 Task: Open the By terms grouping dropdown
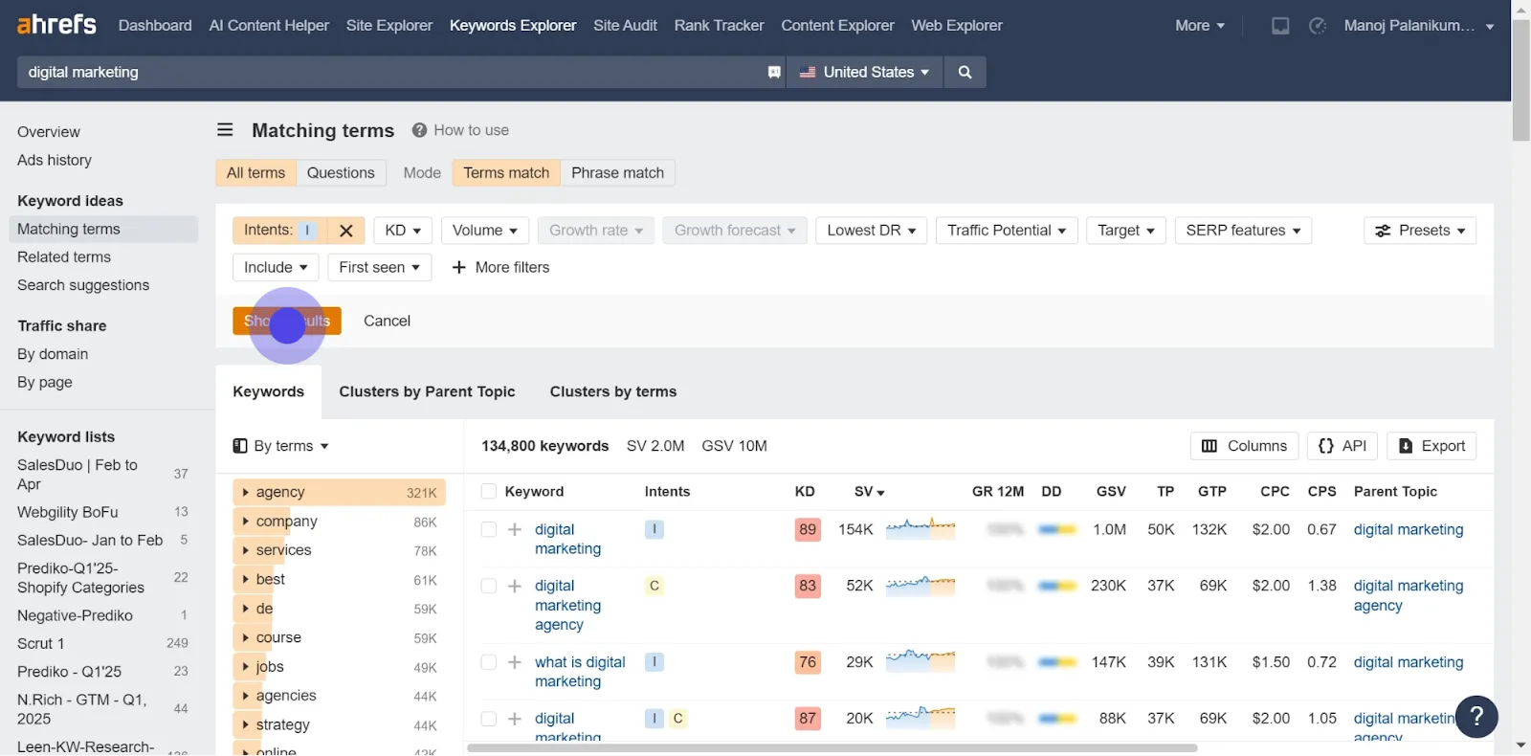tap(281, 446)
